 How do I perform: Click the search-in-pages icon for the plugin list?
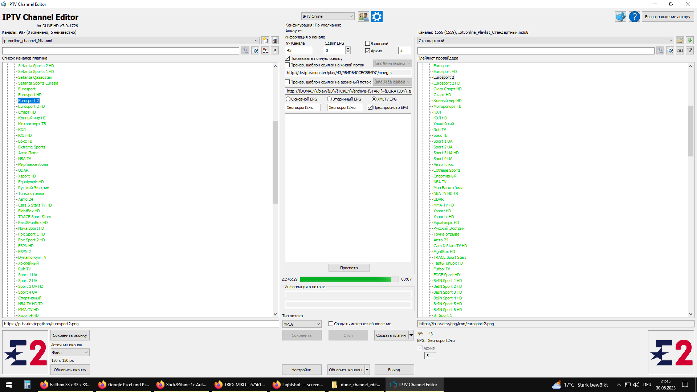pyautogui.click(x=255, y=51)
